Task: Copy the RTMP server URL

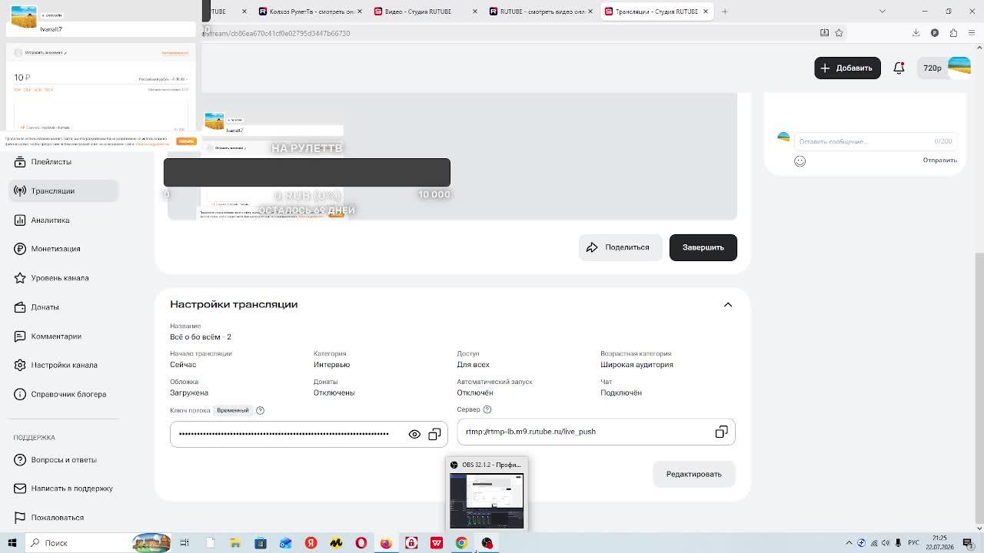Action: tap(721, 432)
